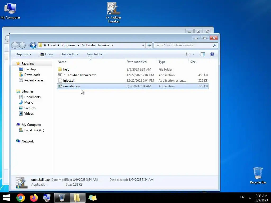
Task: Open Explorer help
Action: click(x=212, y=54)
